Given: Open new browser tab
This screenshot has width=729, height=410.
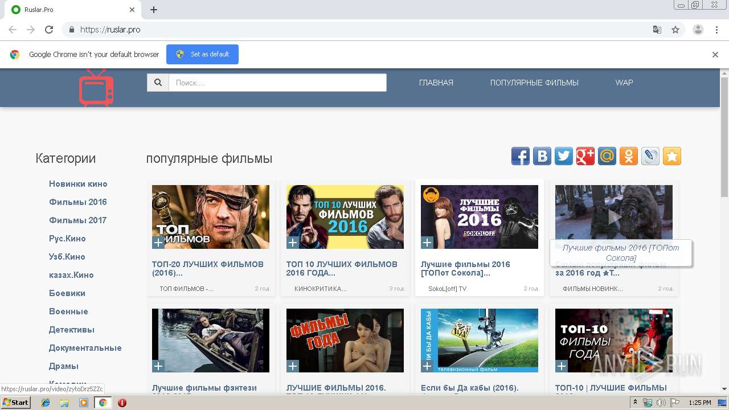Looking at the screenshot, I should 154,10.
